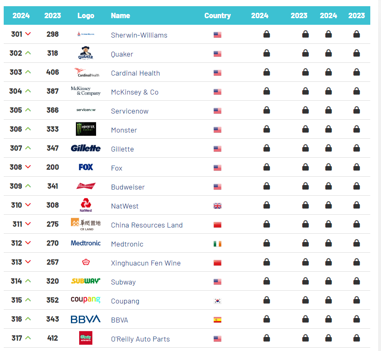The image size is (381, 351).
Task: Click the UK flag beside NatWest
Action: (217, 206)
